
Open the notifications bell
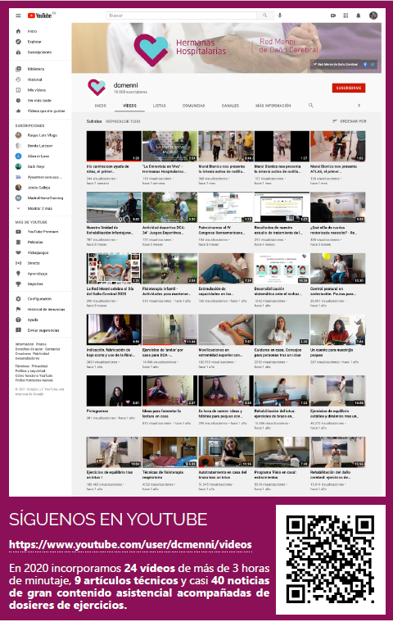(359, 16)
